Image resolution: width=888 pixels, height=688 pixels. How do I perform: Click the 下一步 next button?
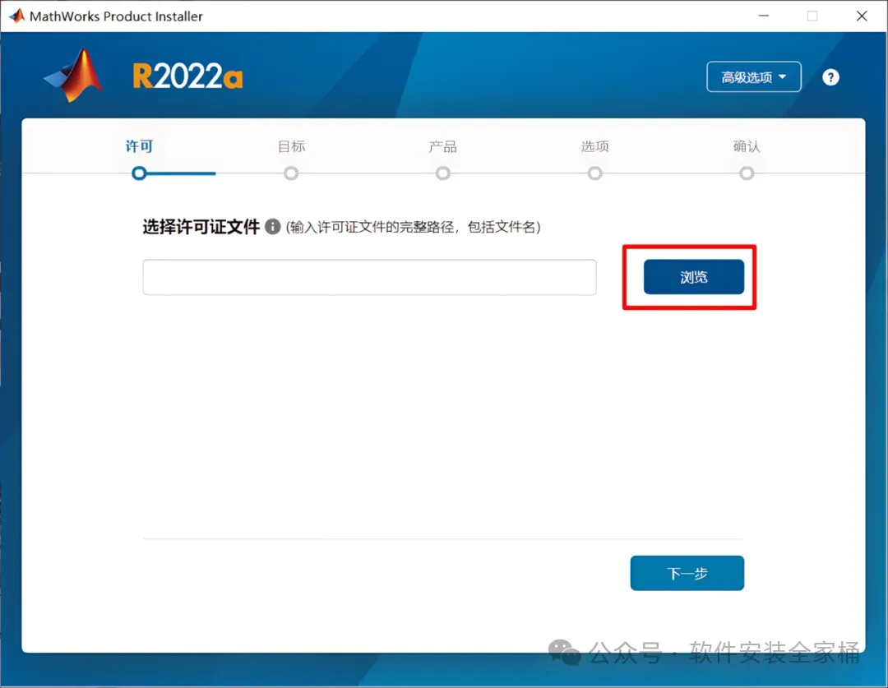pos(687,573)
